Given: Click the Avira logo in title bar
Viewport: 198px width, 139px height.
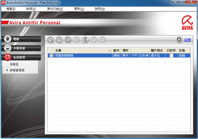Looking at the screenshot, I should (3, 3).
